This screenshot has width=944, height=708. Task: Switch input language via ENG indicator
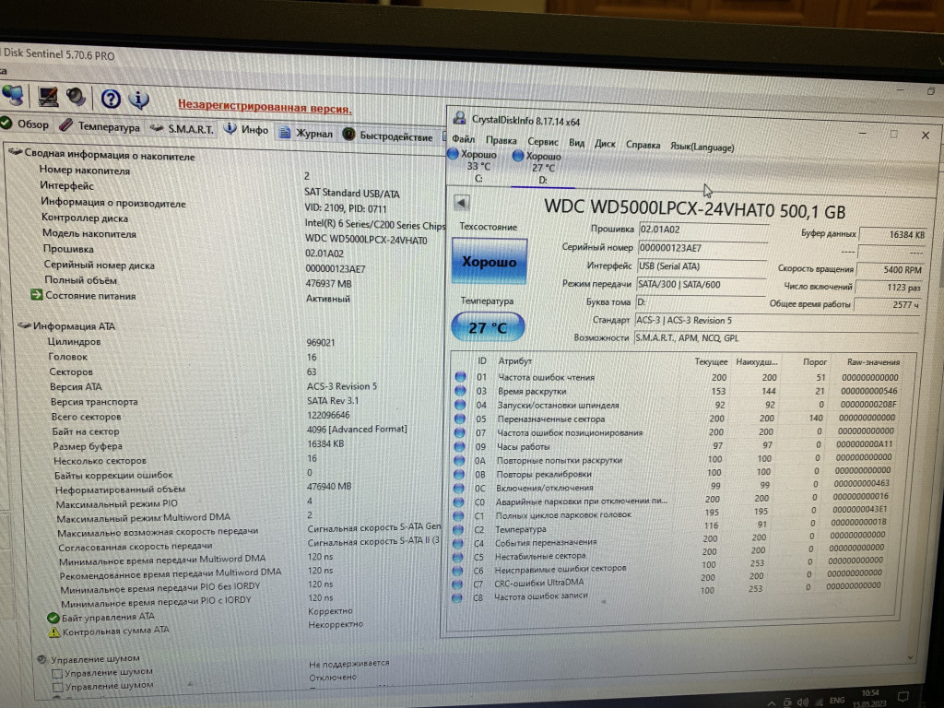[x=837, y=701]
